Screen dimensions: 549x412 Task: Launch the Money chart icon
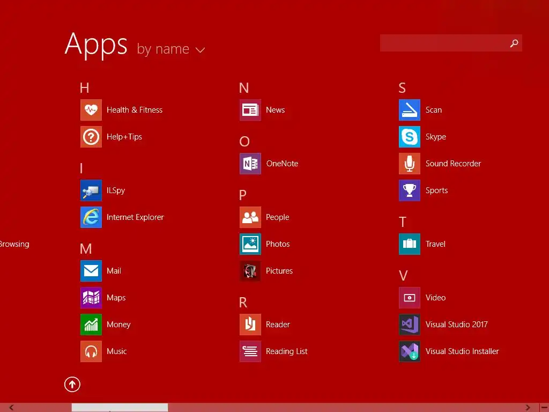(x=91, y=325)
